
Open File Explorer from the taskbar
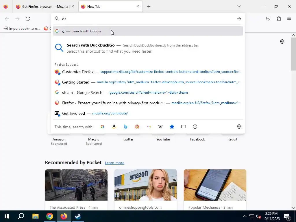35,216
